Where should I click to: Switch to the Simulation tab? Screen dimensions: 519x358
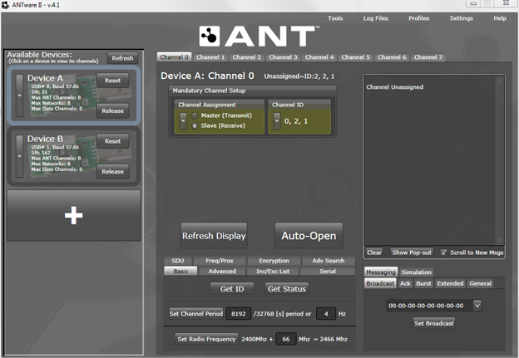pyautogui.click(x=417, y=272)
